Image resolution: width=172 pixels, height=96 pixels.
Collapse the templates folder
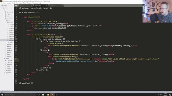coord(4,18)
